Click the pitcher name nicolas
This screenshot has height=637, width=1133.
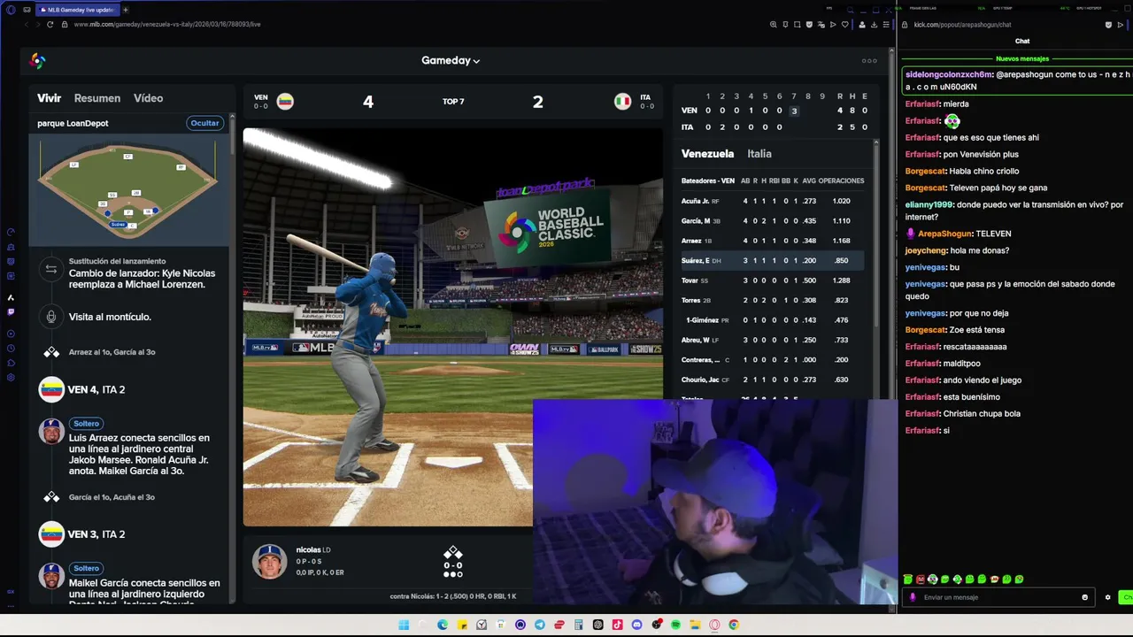coord(308,550)
